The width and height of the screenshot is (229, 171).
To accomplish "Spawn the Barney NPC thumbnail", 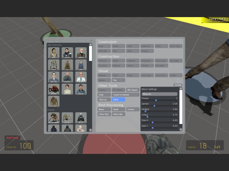I will 67,53.
